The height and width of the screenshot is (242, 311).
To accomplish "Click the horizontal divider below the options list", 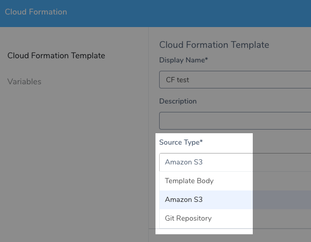I will click(x=230, y=228).
